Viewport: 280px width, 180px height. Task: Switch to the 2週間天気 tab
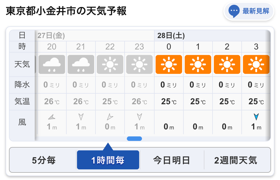[x=236, y=160]
